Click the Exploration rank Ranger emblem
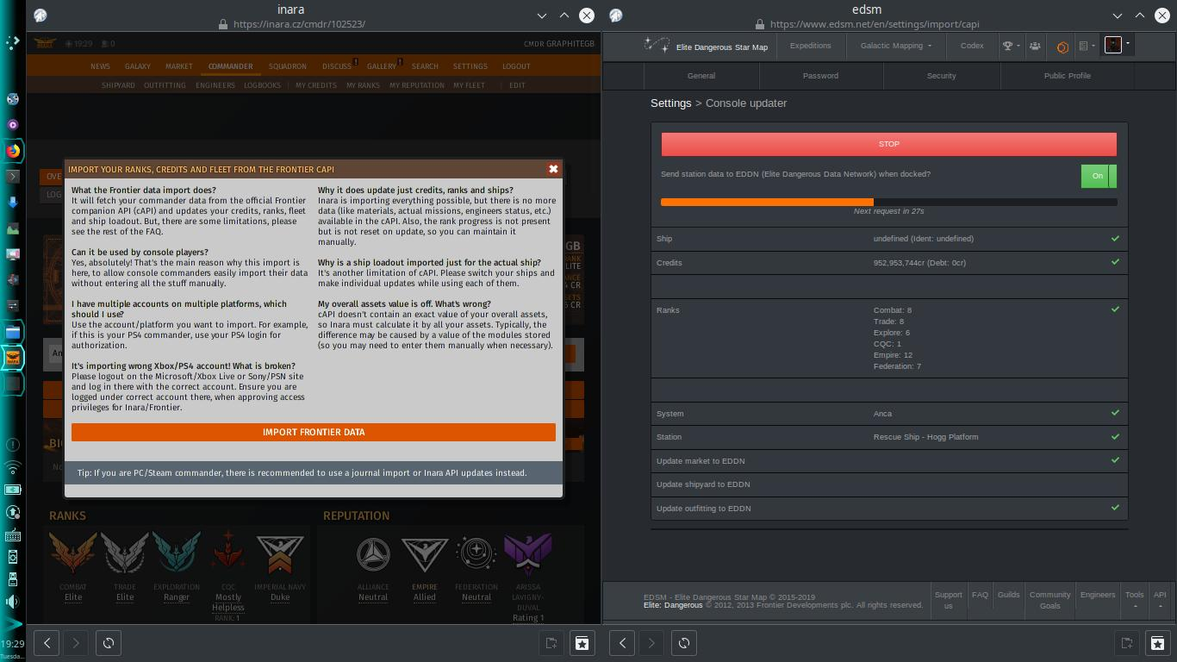This screenshot has height=662, width=1177. click(x=177, y=553)
